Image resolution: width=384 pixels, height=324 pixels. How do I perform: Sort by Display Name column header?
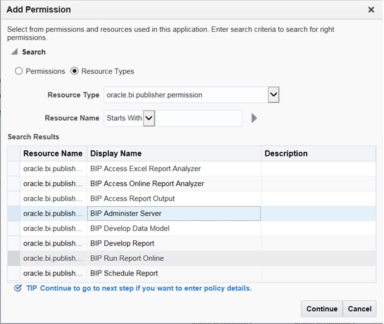pyautogui.click(x=116, y=153)
